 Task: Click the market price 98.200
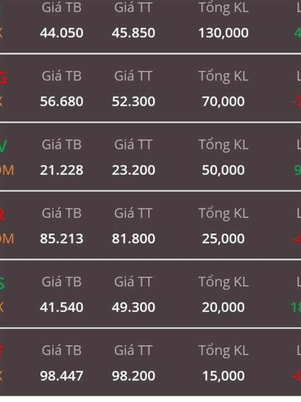click(x=133, y=376)
